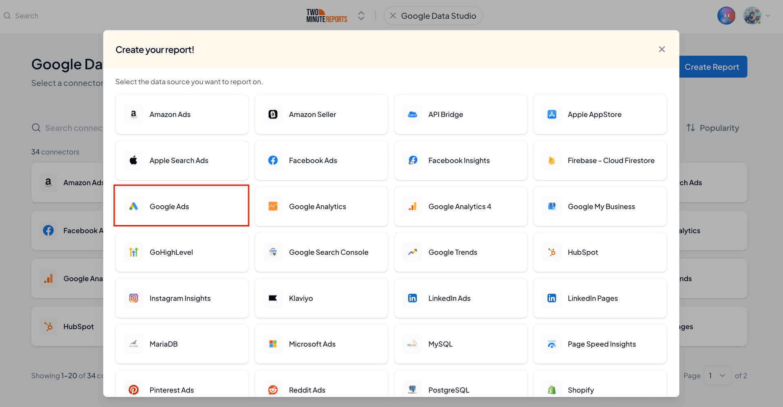Click the Google Search Console icon

pyautogui.click(x=273, y=252)
